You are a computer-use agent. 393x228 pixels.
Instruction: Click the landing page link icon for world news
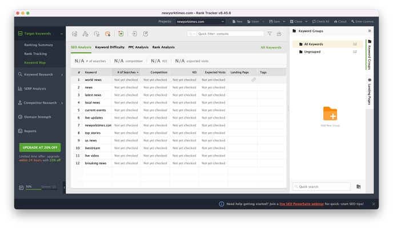(254, 80)
